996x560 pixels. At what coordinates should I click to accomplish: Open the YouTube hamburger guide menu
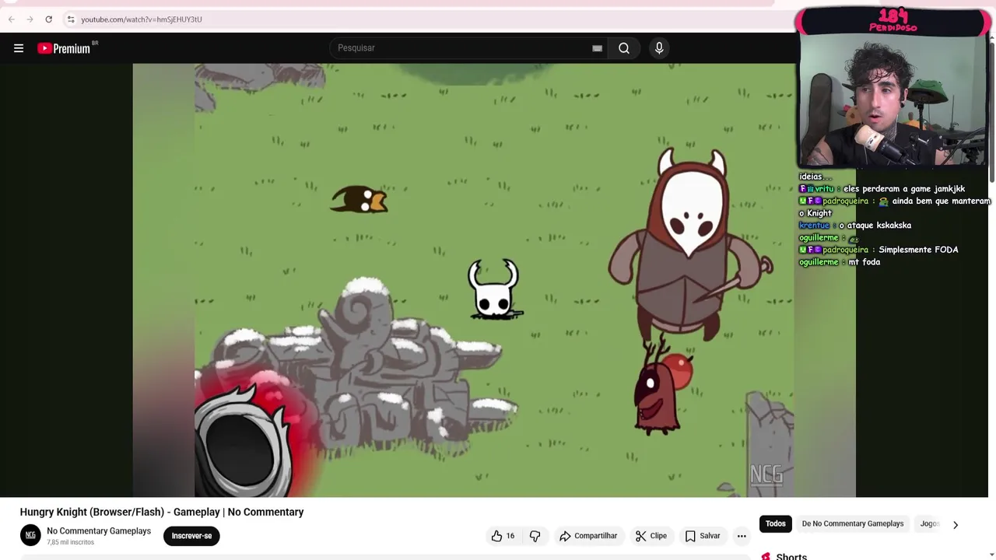(19, 48)
